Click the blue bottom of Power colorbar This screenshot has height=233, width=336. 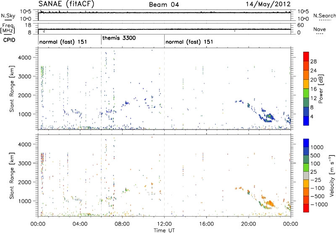pos(306,121)
